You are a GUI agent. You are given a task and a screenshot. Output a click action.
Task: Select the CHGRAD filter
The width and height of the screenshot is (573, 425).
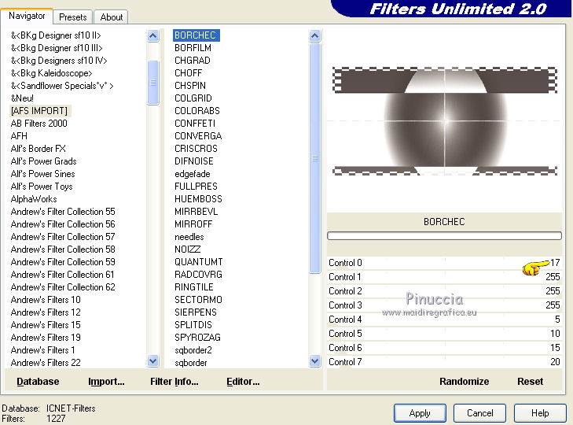click(193, 61)
